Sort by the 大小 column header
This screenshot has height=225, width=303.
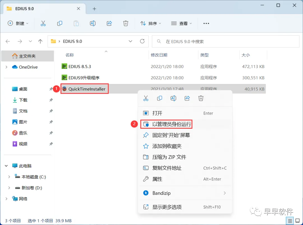[245, 55]
